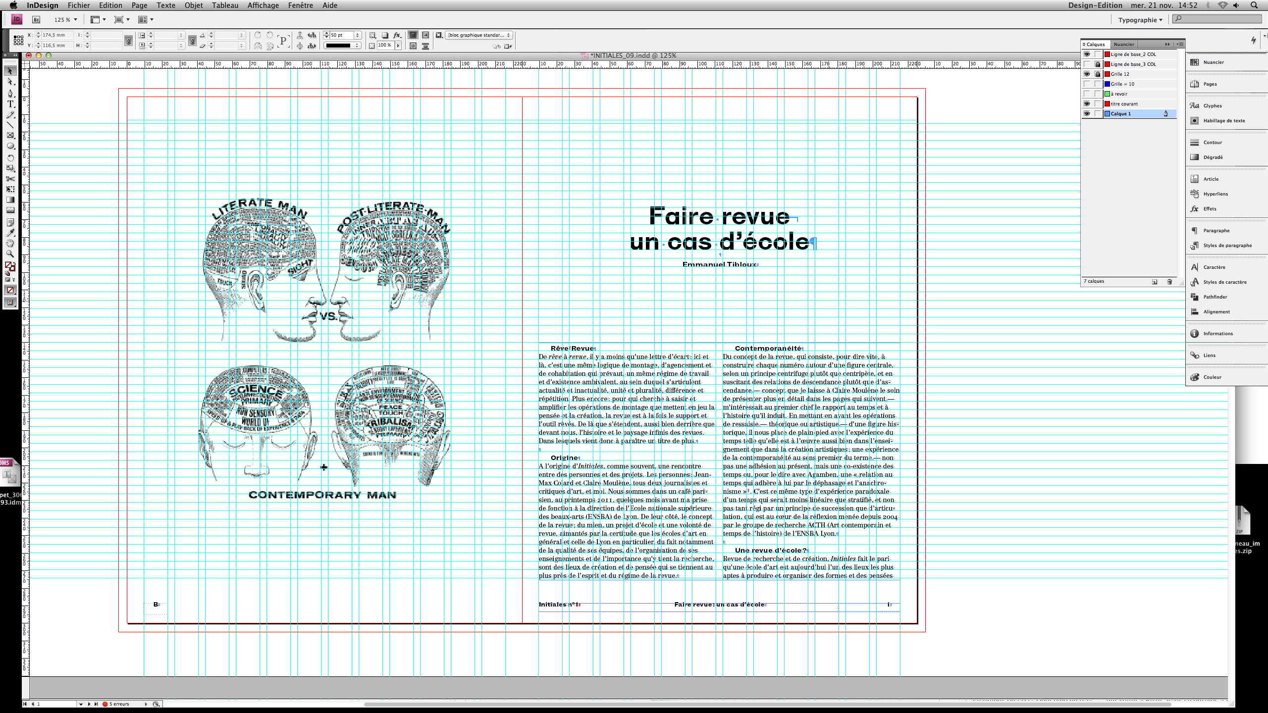
Task: Open the arrange documents dropdown
Action: tap(146, 19)
